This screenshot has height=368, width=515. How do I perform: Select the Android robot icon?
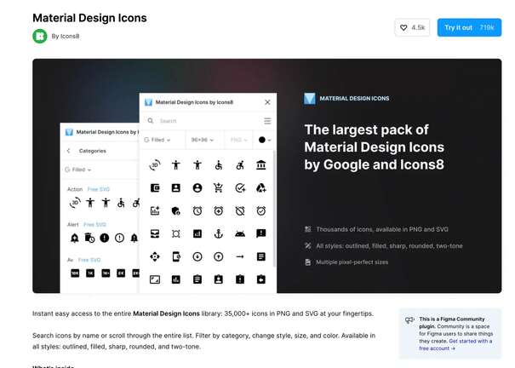point(240,233)
